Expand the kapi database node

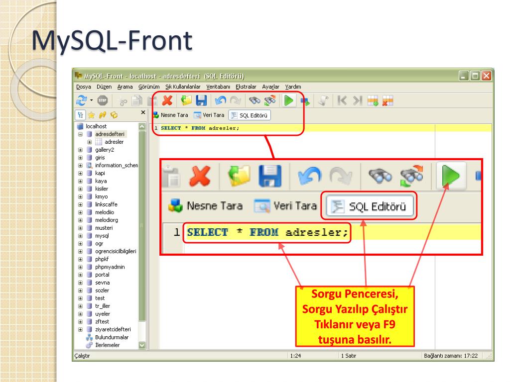click(80, 173)
